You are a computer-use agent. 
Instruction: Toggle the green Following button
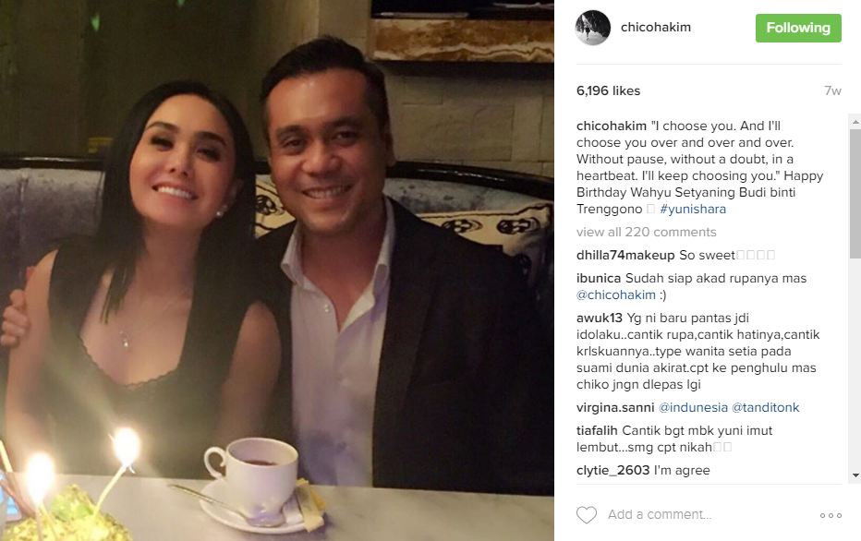(x=798, y=28)
